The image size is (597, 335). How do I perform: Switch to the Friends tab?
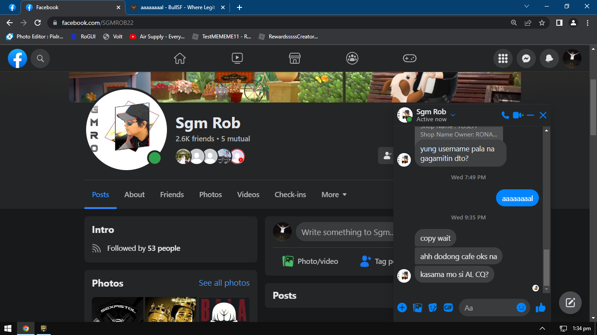[x=172, y=195]
